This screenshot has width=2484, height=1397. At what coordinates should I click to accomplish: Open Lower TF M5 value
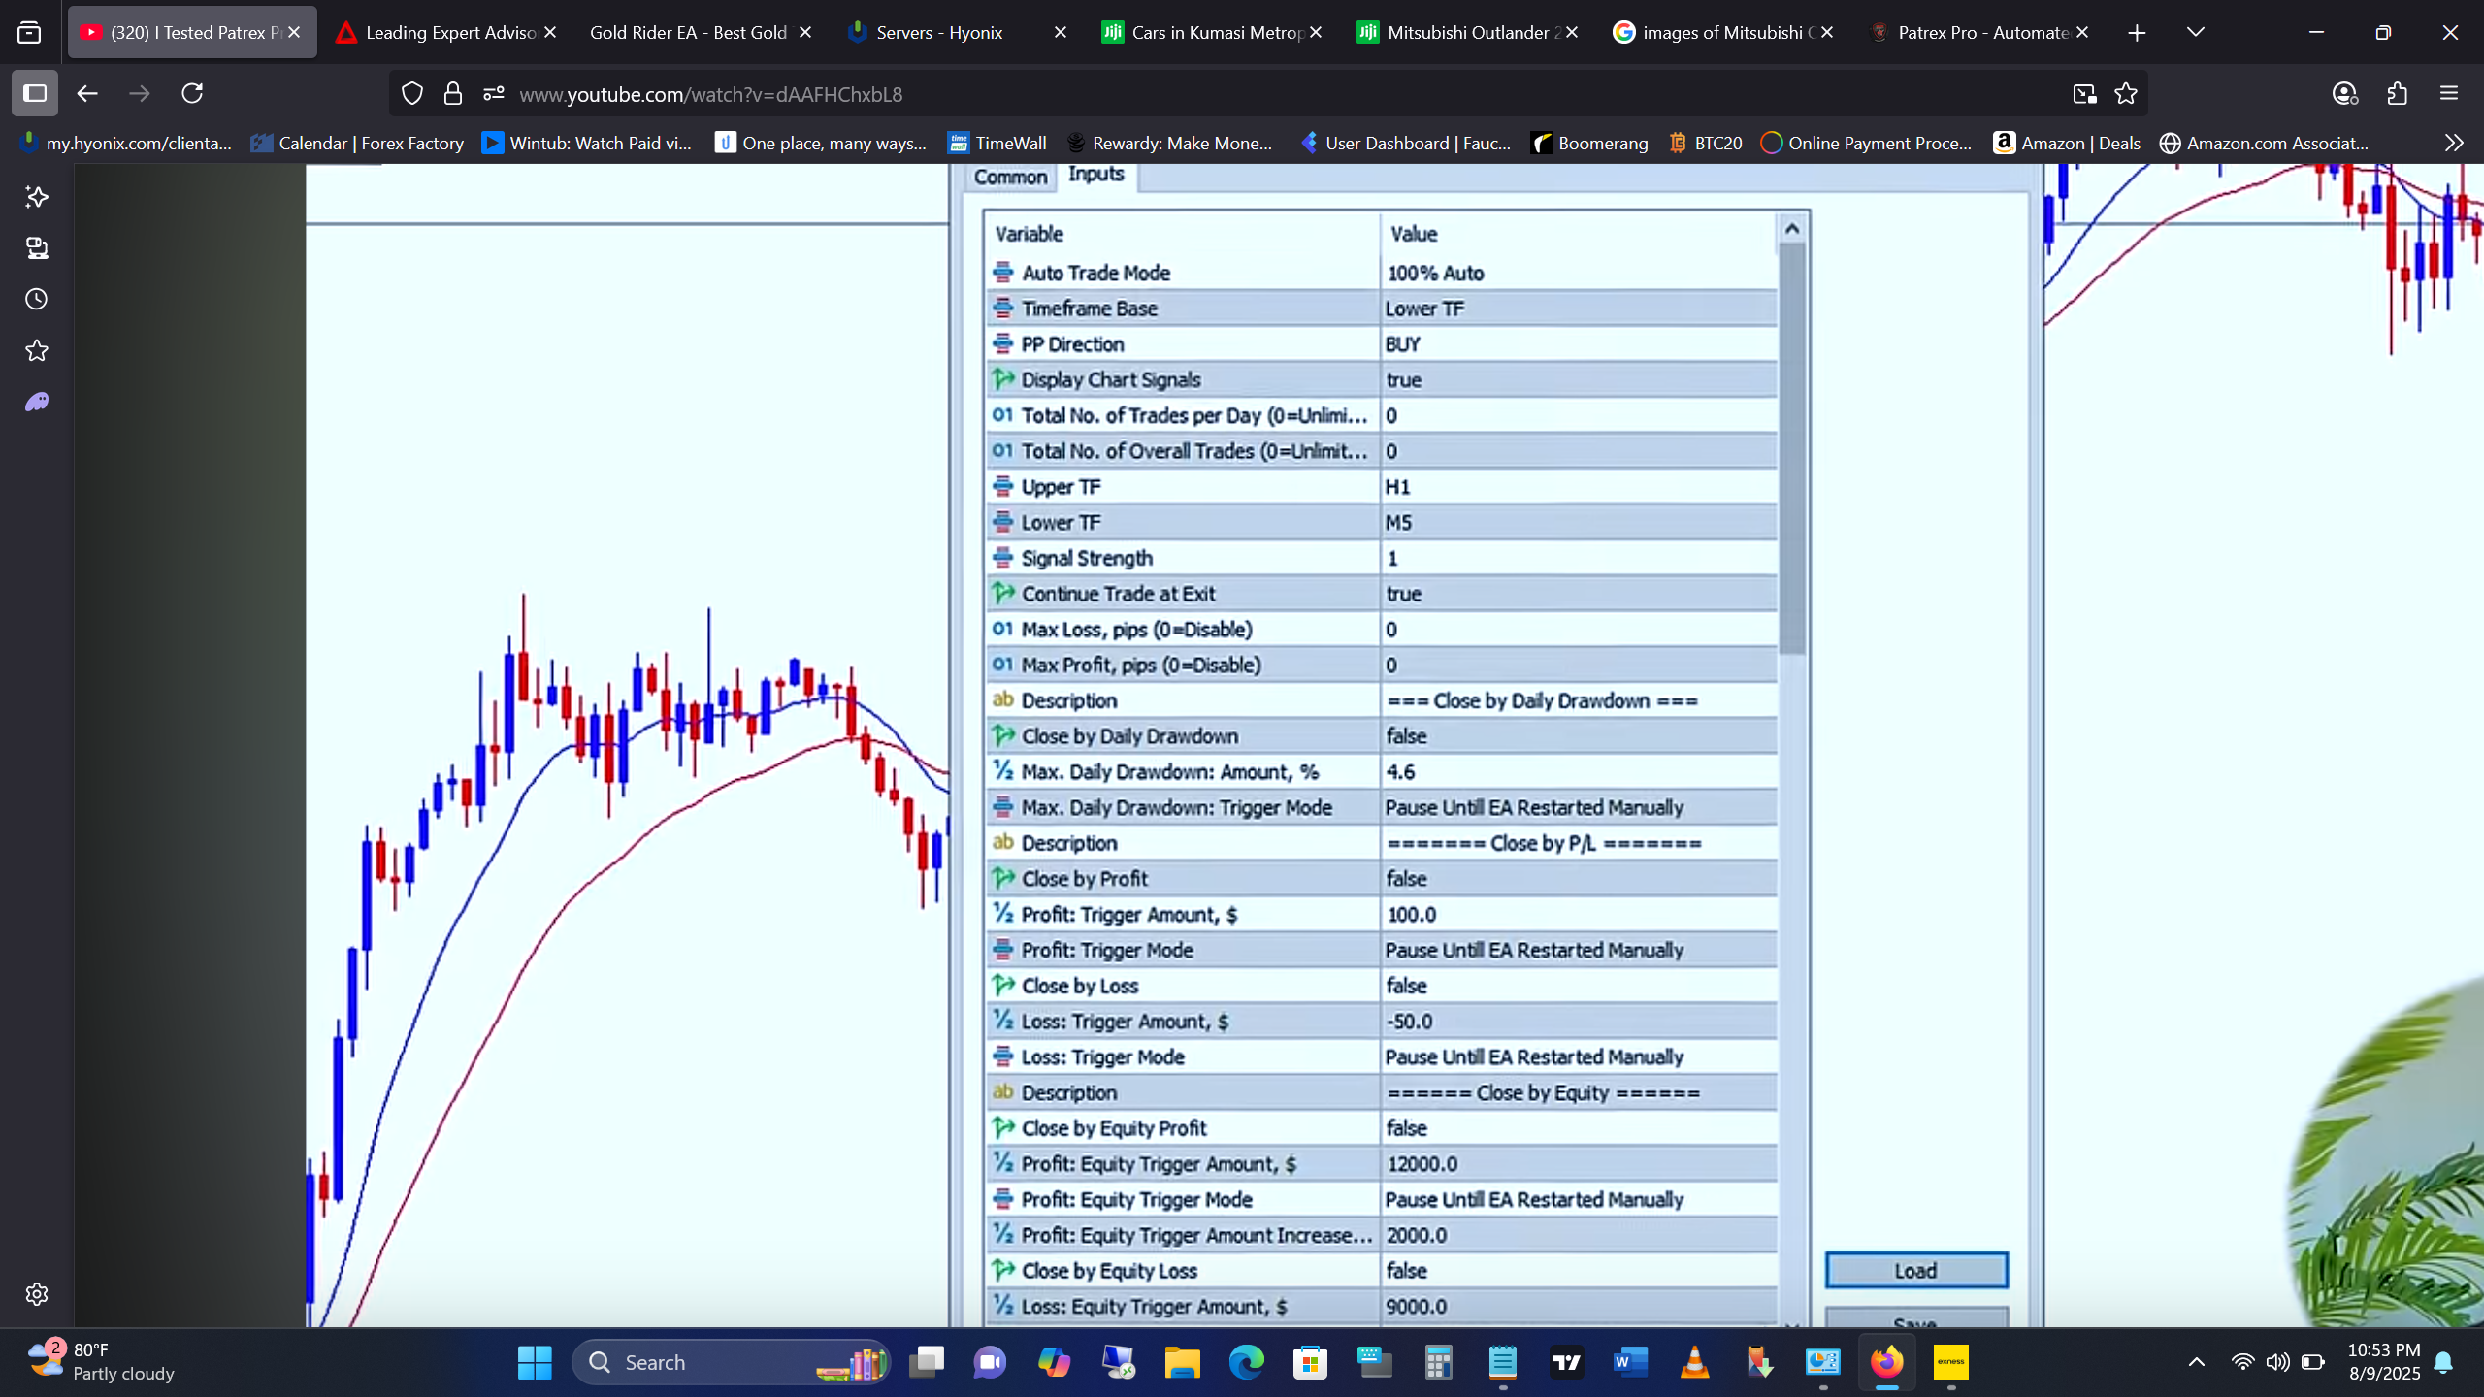coord(1579,522)
